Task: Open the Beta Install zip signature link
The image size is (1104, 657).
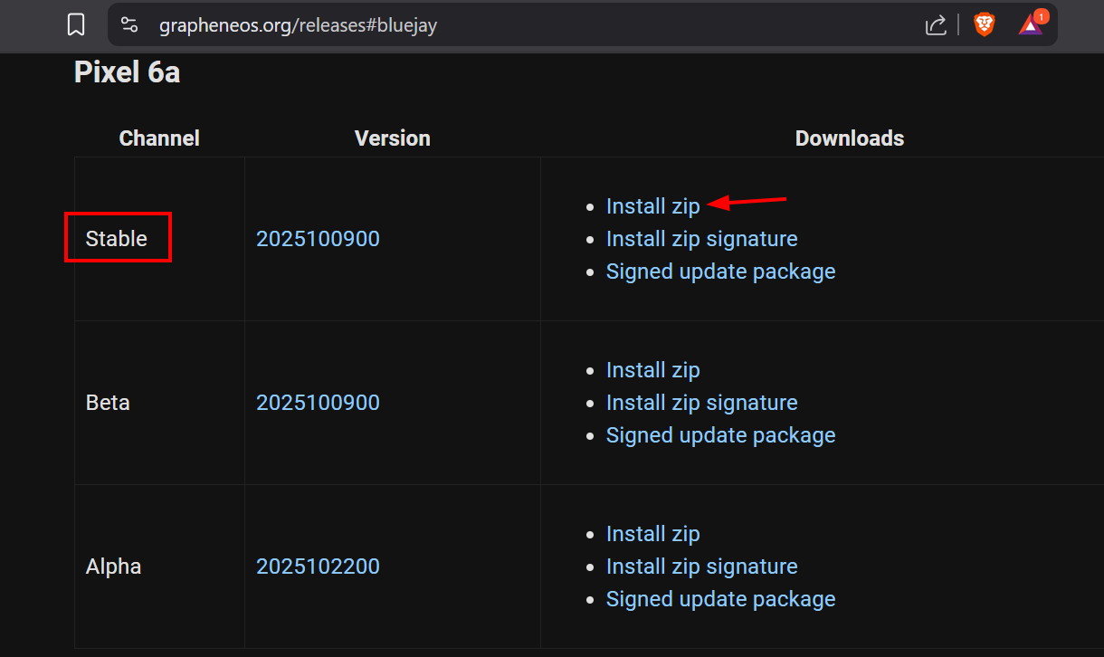Action: (x=702, y=403)
